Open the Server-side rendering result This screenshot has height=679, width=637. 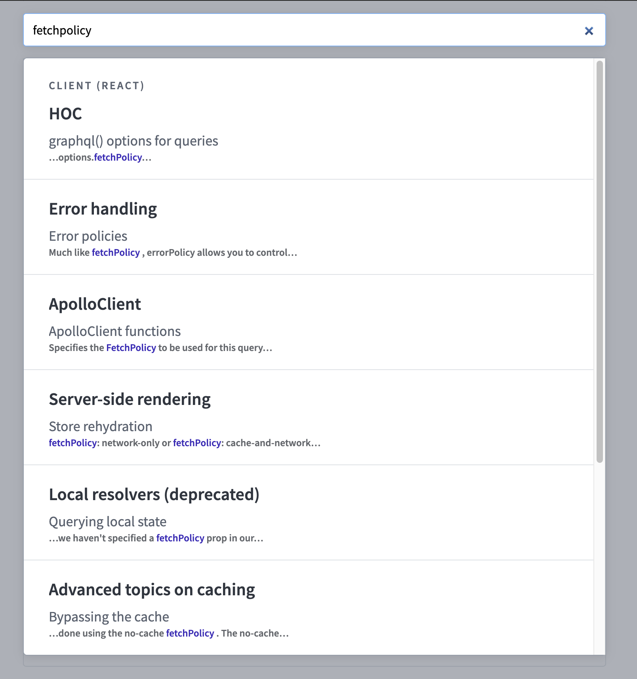point(130,399)
